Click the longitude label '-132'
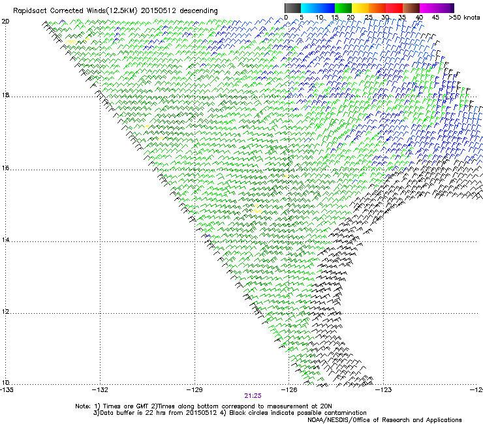The image size is (483, 424). point(100,390)
